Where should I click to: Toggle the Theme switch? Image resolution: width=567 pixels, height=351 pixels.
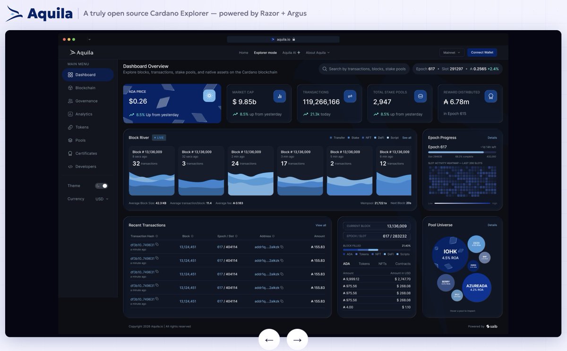102,186
